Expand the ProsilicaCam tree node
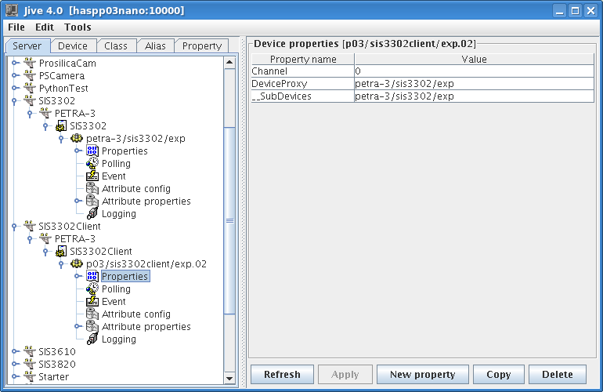This screenshot has height=392, width=603. pos(15,63)
